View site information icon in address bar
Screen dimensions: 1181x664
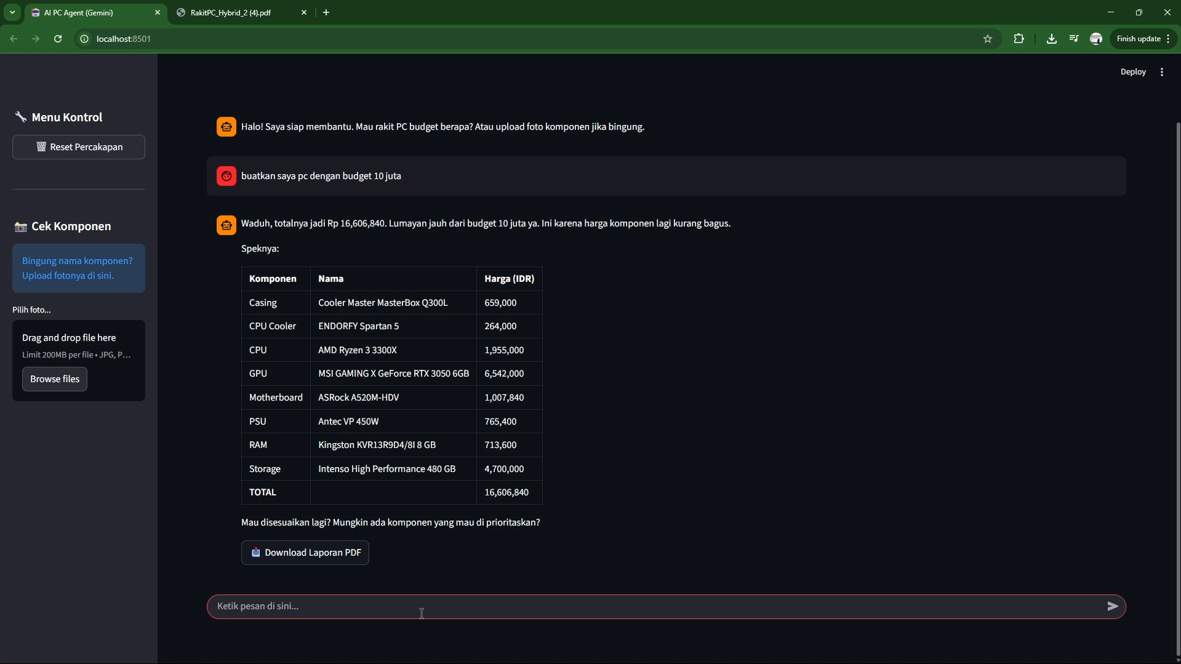pos(84,39)
